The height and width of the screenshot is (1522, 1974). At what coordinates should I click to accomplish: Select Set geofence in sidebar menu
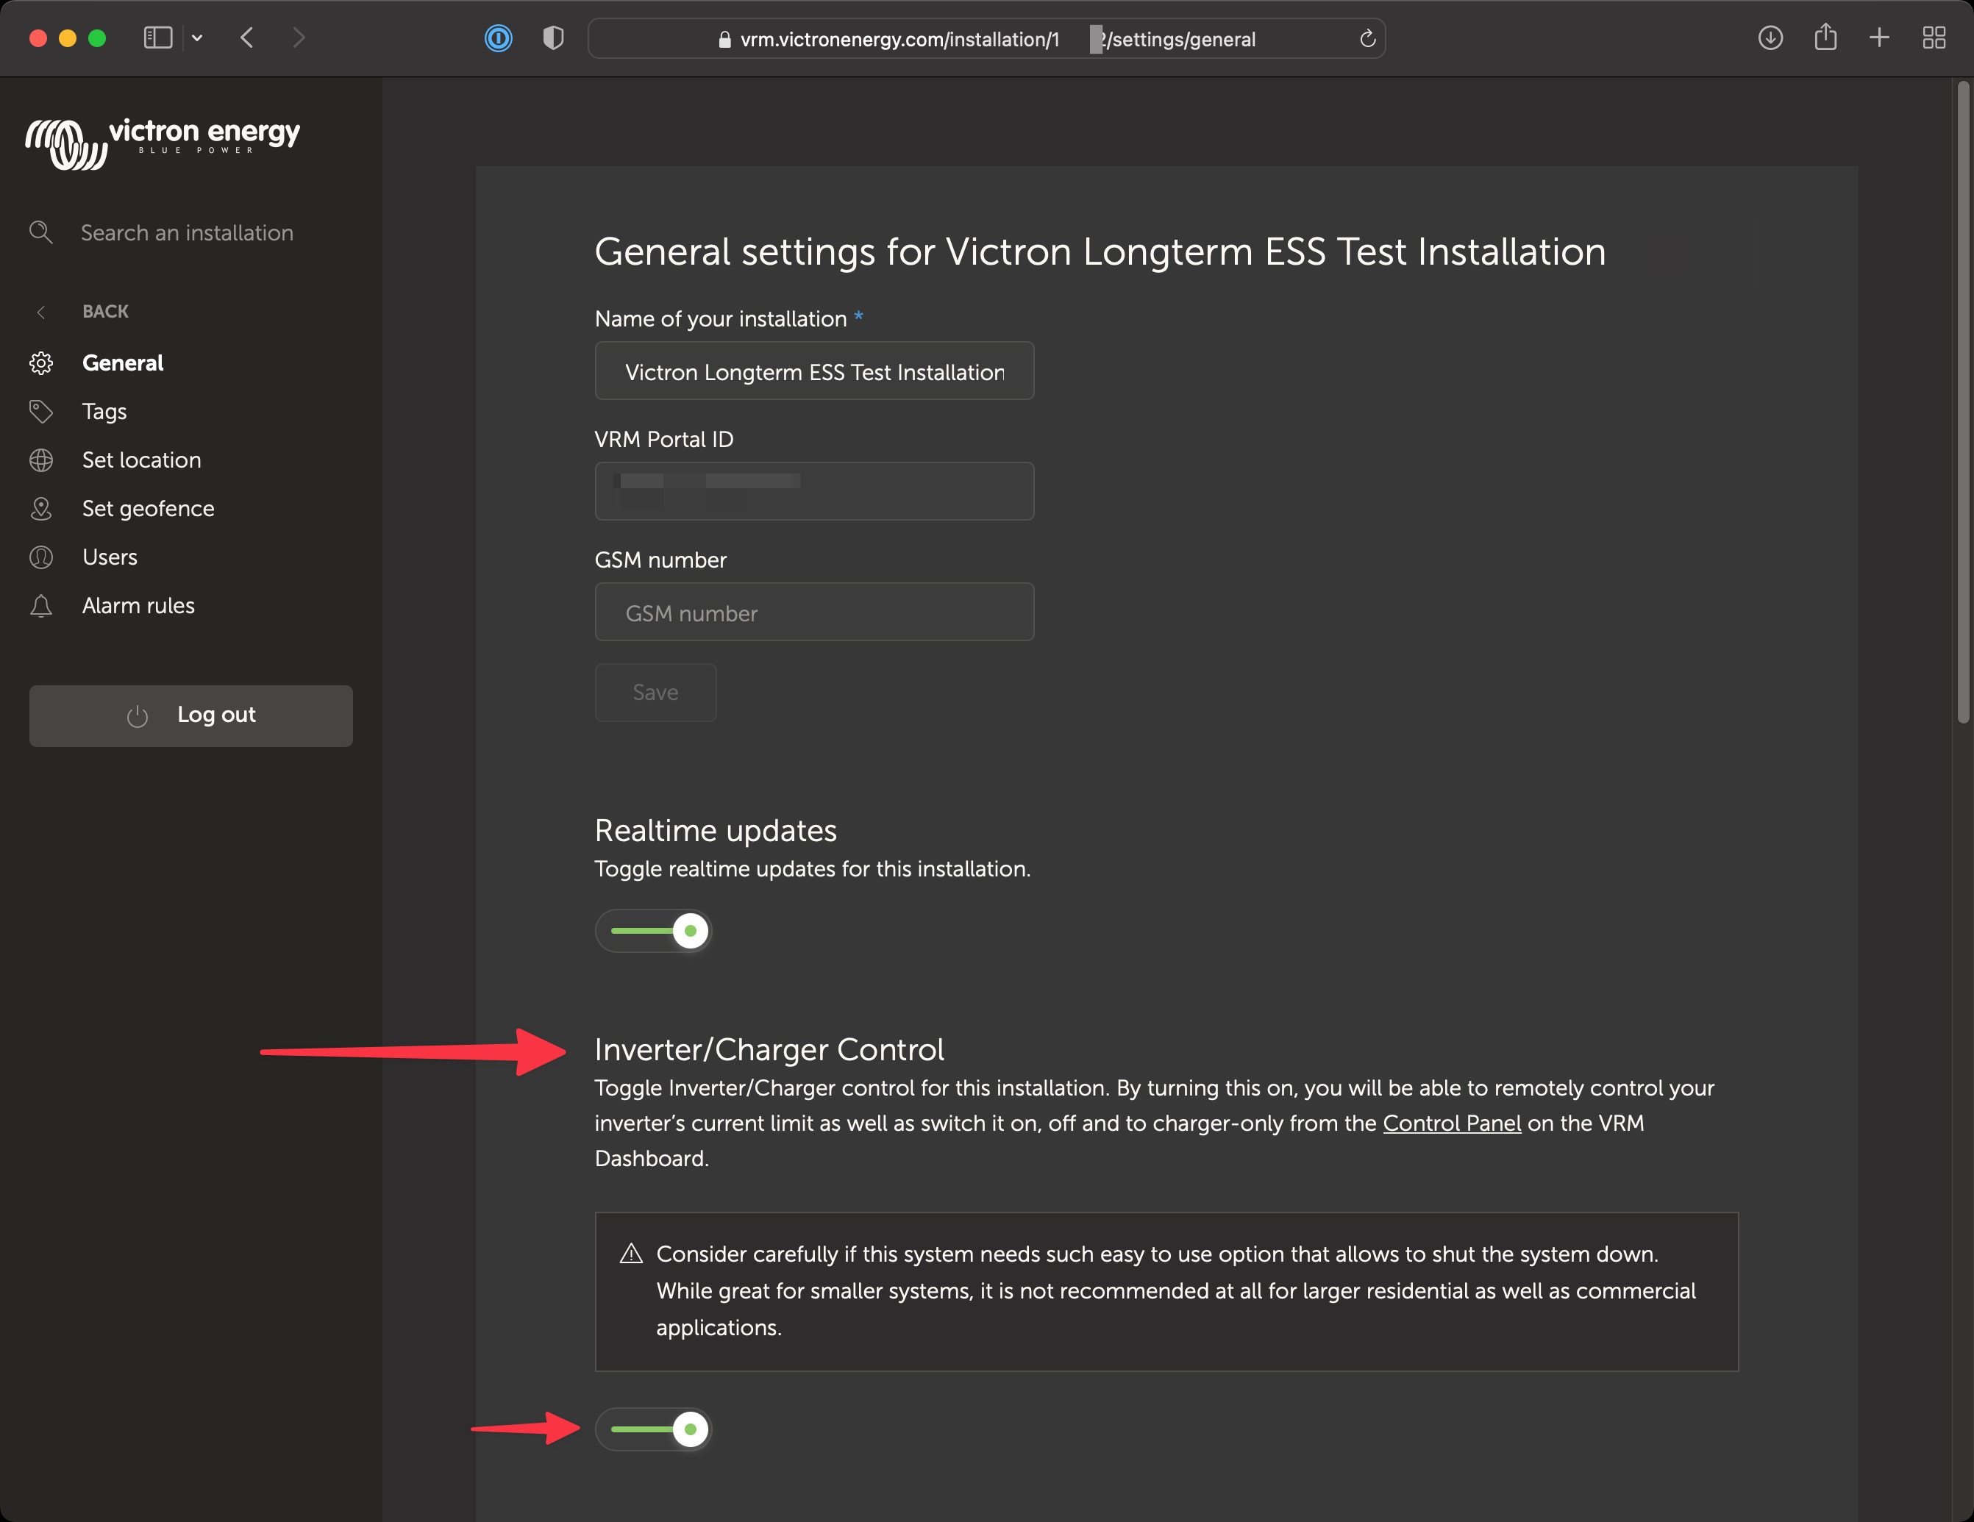149,509
